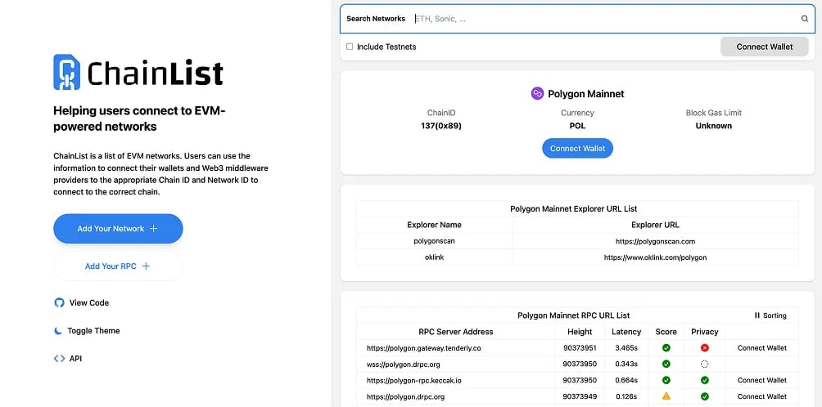The height and width of the screenshot is (407, 822).
Task: Open the View Code link
Action: tap(82, 302)
